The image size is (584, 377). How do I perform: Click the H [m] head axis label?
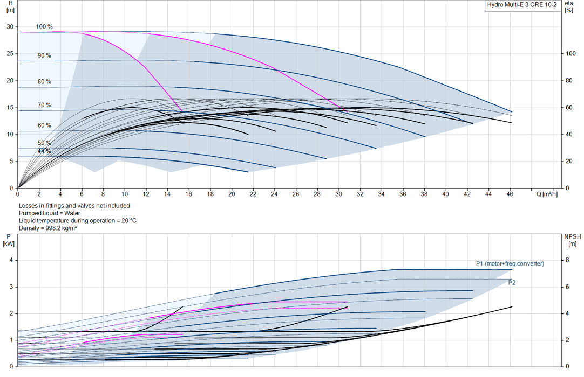pos(10,6)
